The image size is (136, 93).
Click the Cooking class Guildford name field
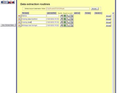point(34,19)
